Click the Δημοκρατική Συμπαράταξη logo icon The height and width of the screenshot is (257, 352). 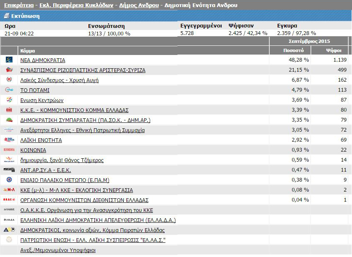click(9, 120)
